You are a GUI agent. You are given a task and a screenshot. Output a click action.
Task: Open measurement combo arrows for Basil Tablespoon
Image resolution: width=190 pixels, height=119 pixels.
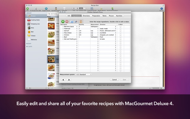point(98,37)
